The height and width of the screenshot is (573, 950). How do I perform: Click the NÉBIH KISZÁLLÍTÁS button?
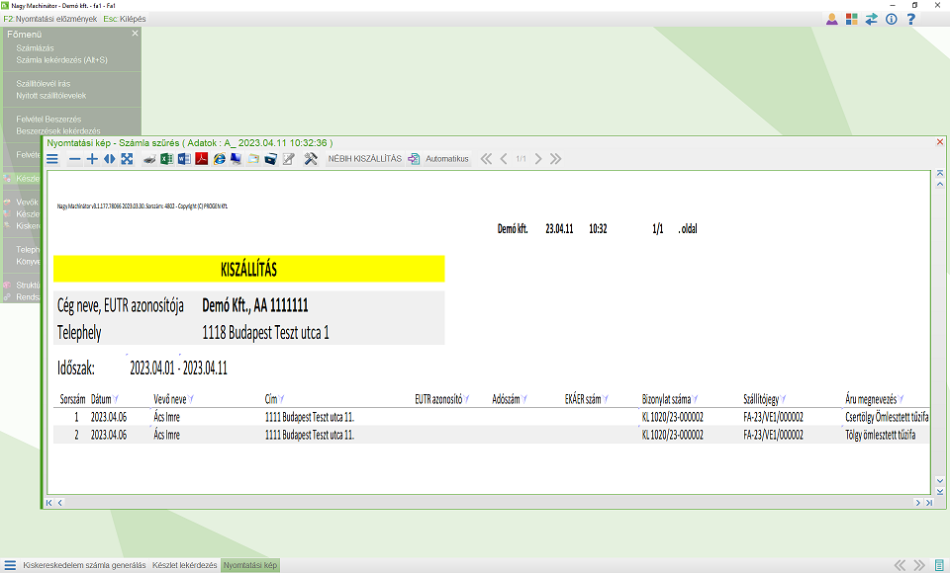(x=365, y=158)
